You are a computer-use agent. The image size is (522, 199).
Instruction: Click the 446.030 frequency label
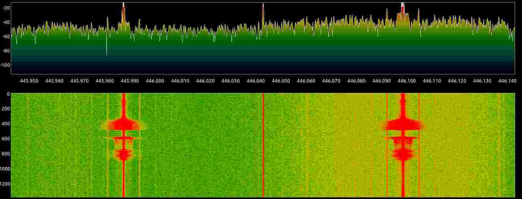click(x=231, y=81)
